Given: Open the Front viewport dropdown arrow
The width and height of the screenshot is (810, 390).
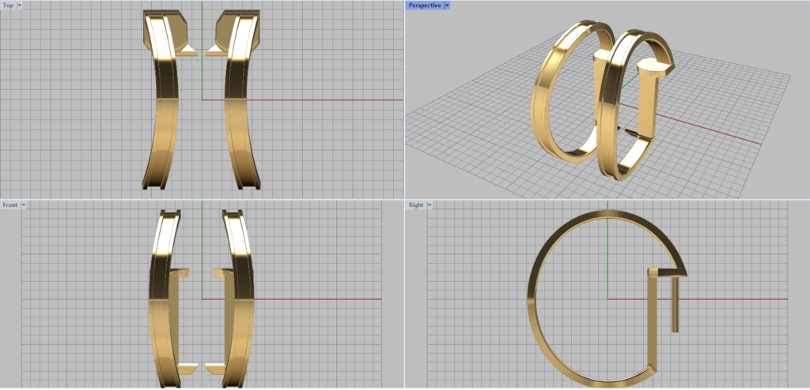Looking at the screenshot, I should tap(24, 205).
